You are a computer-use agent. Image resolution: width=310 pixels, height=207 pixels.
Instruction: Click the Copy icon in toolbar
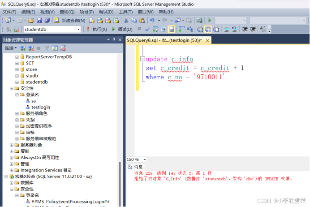click(134, 20)
